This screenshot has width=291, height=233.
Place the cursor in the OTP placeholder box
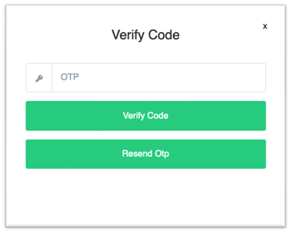coord(159,77)
